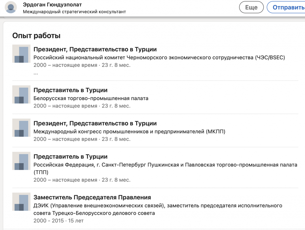
Task: Open the profile name Эрдоган Гюндузполат
Action: [52, 5]
